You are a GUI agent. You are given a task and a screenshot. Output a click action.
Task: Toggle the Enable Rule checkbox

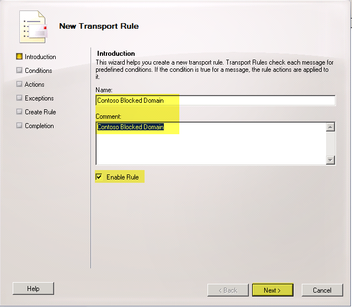point(99,177)
